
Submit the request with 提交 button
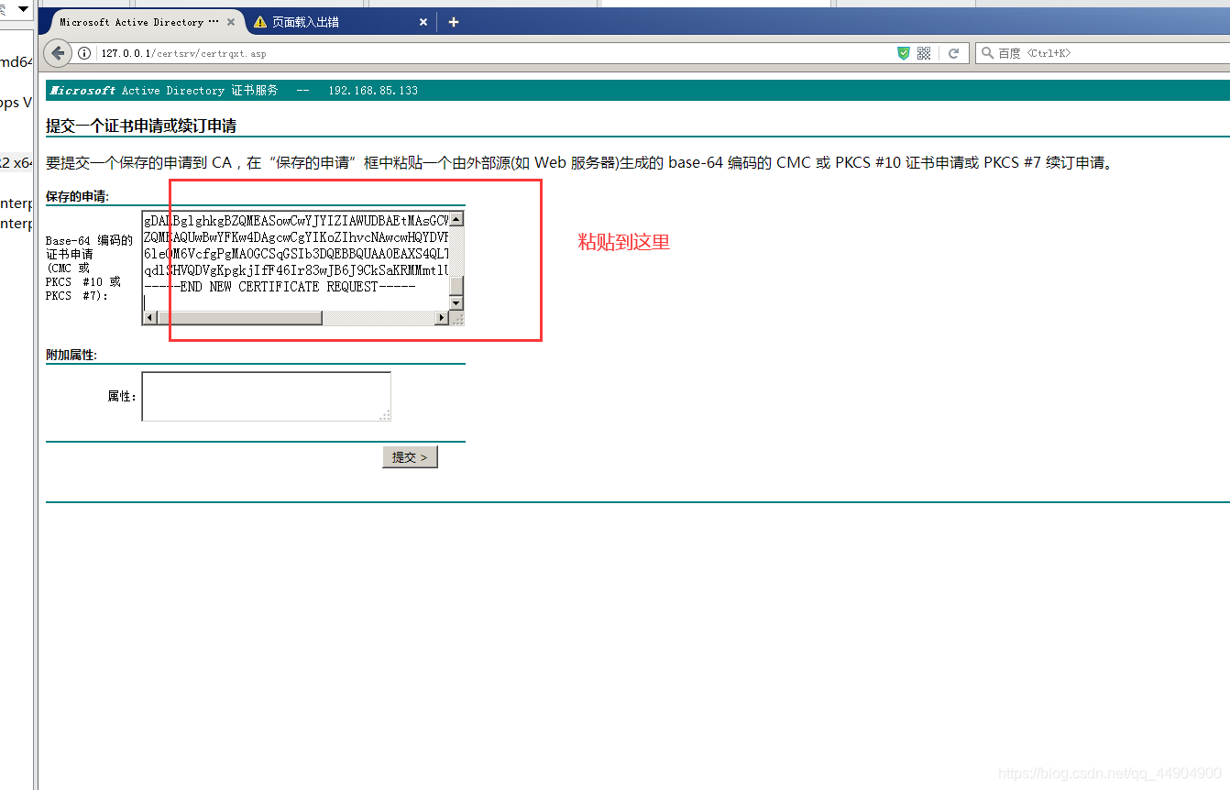[x=410, y=456]
